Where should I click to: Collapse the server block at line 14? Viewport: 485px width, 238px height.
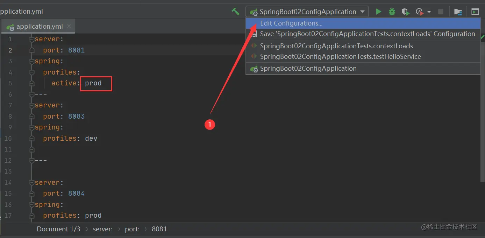(32, 183)
